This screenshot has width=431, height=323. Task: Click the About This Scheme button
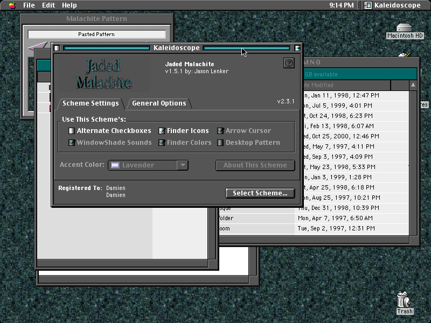pos(255,165)
